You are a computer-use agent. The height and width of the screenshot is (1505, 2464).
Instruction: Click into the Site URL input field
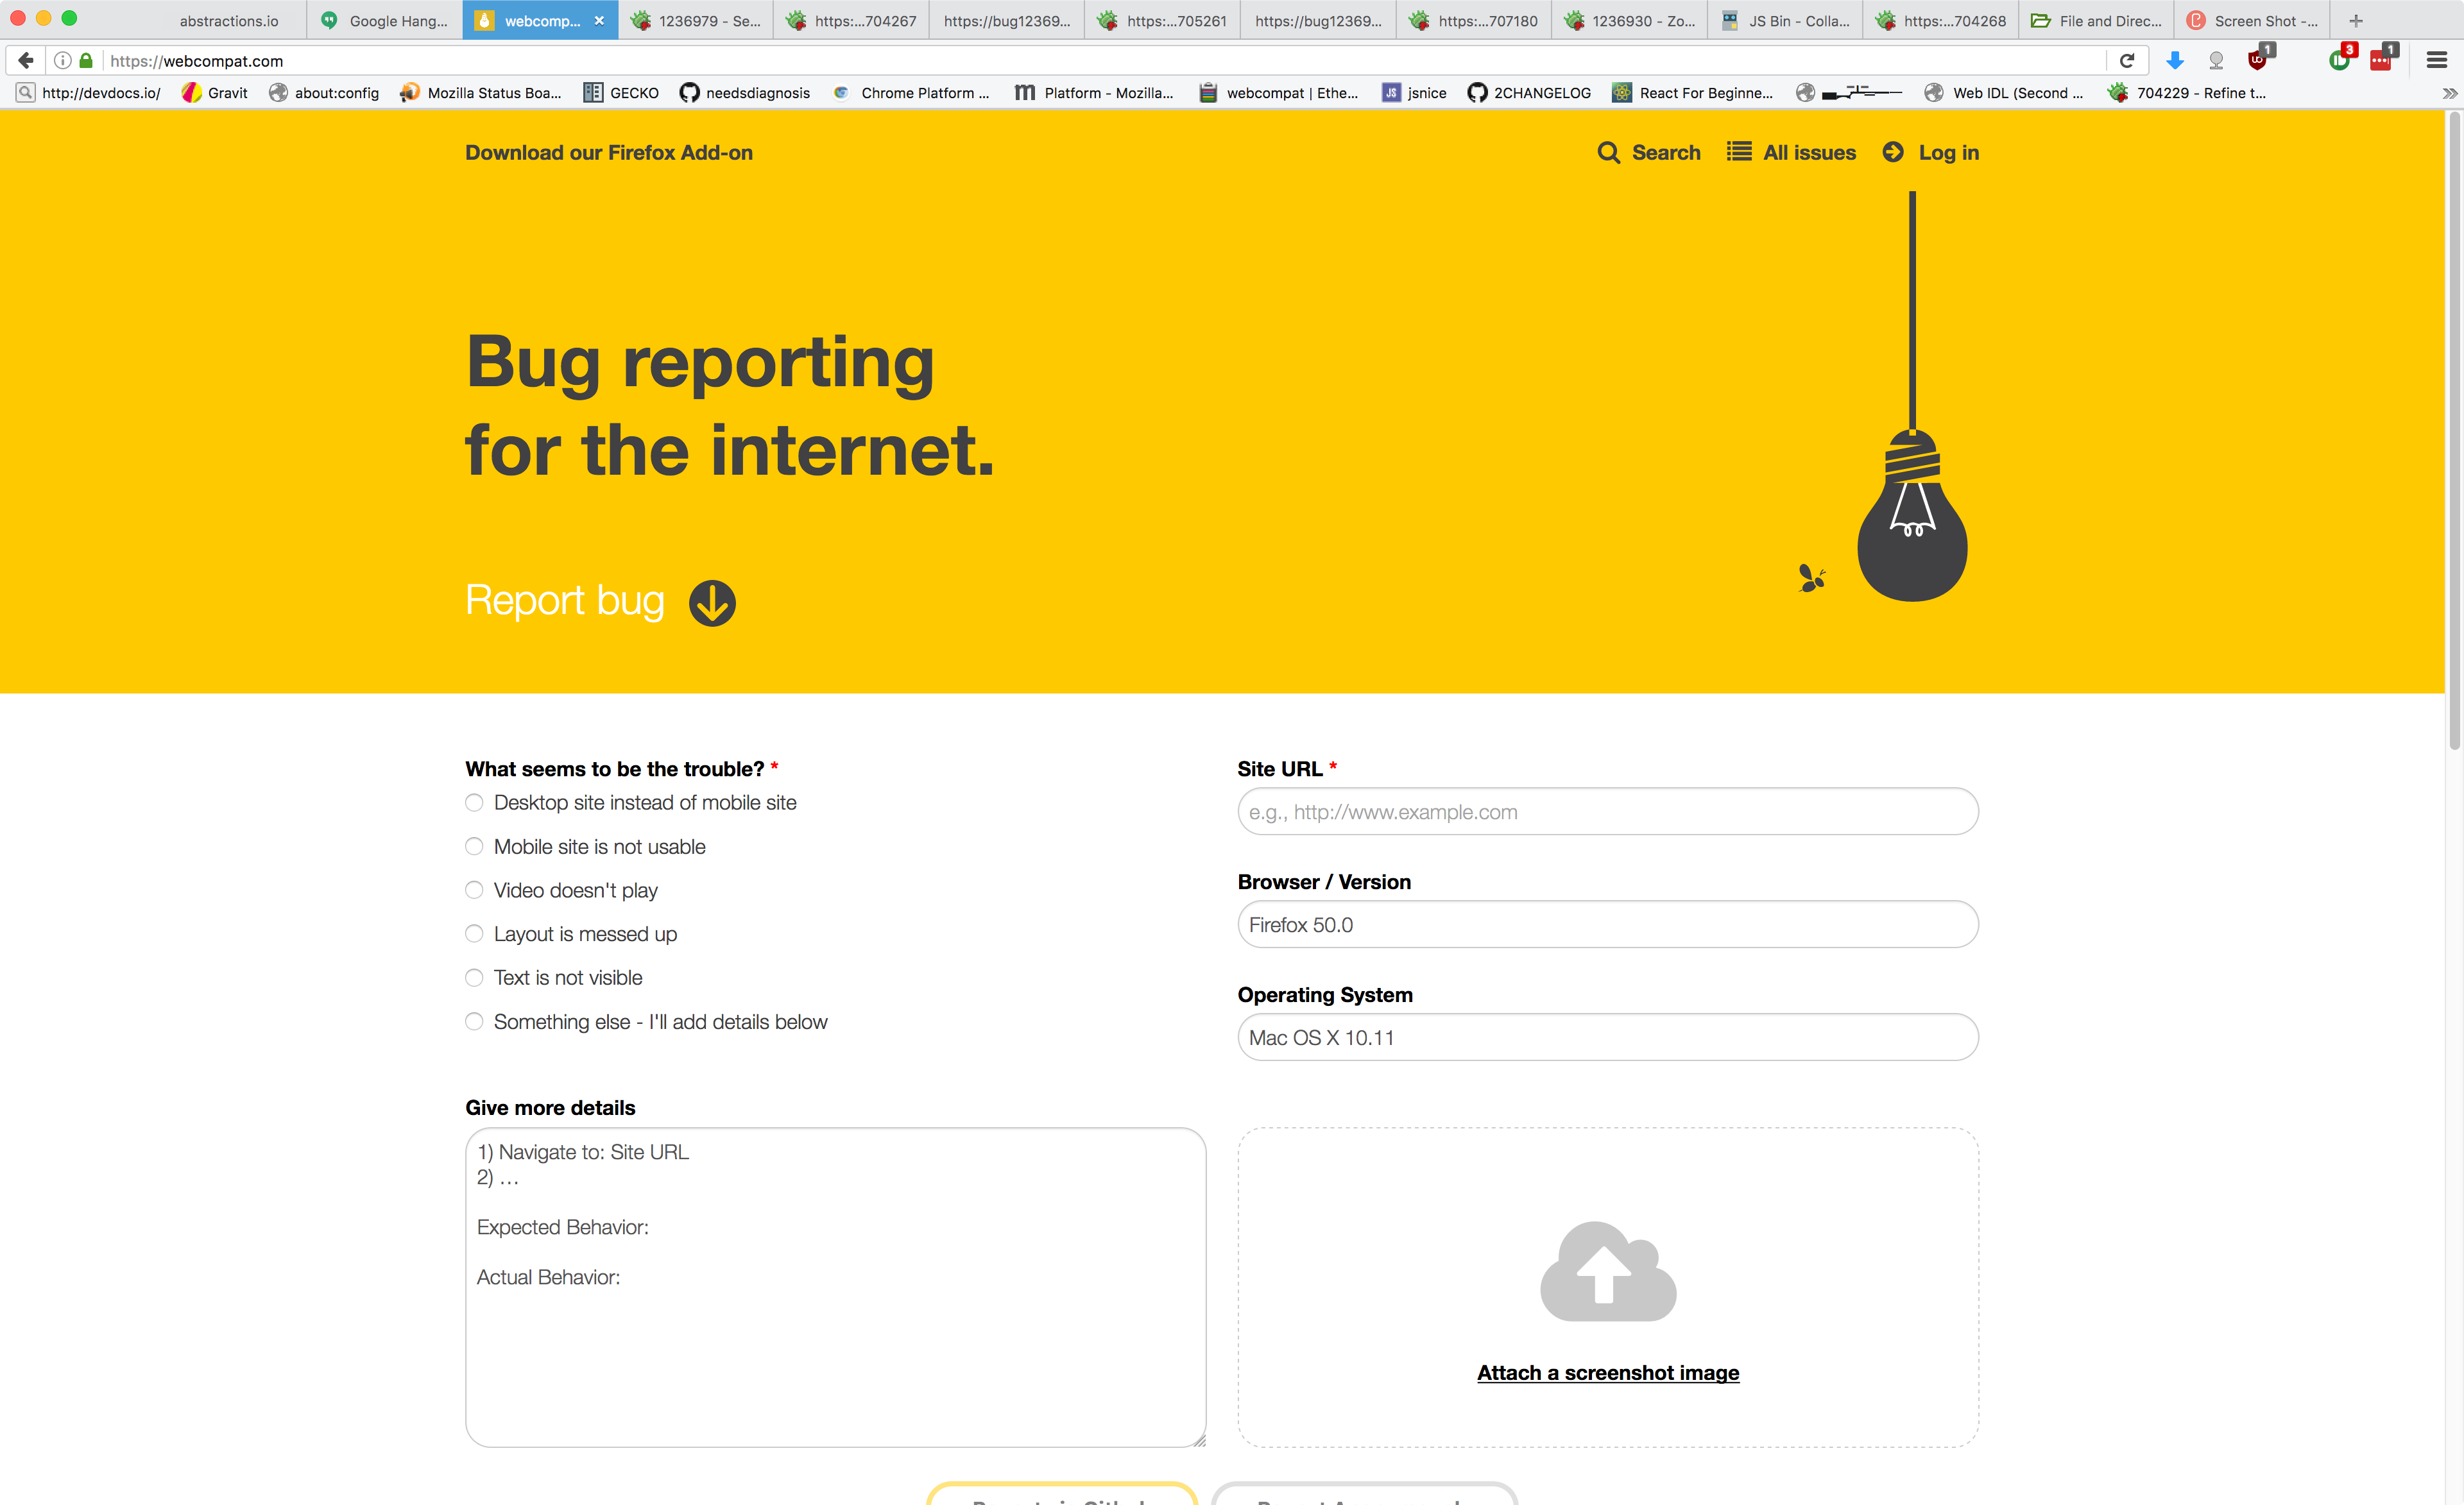coord(1607,812)
